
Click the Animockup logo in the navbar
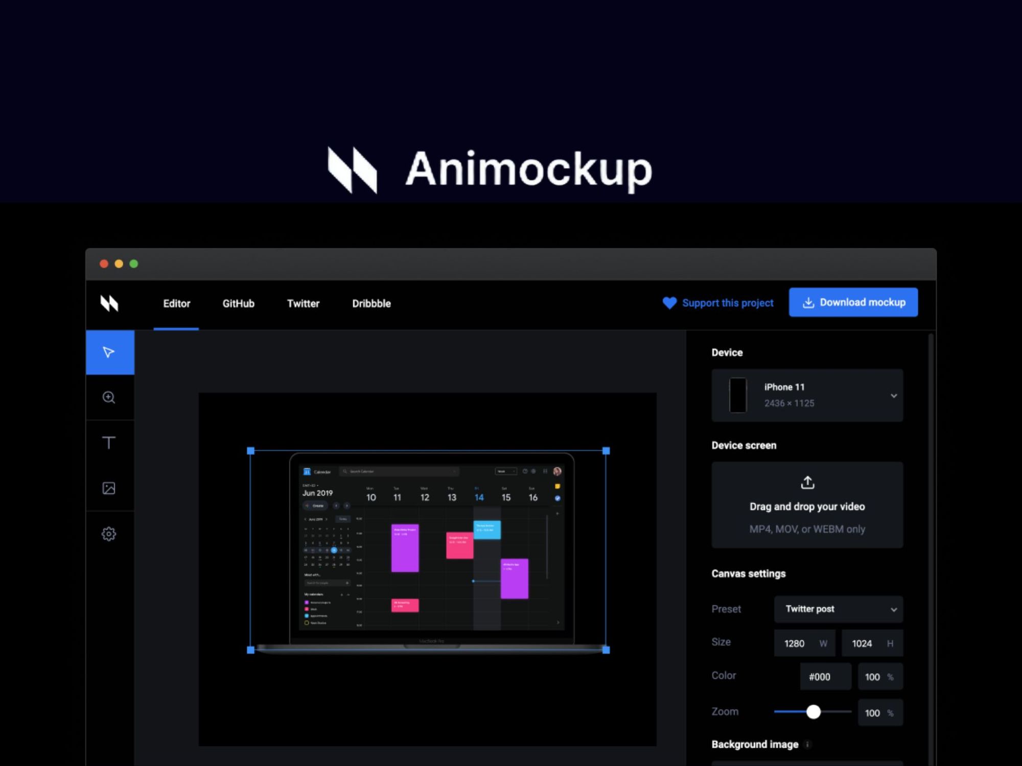(x=109, y=303)
